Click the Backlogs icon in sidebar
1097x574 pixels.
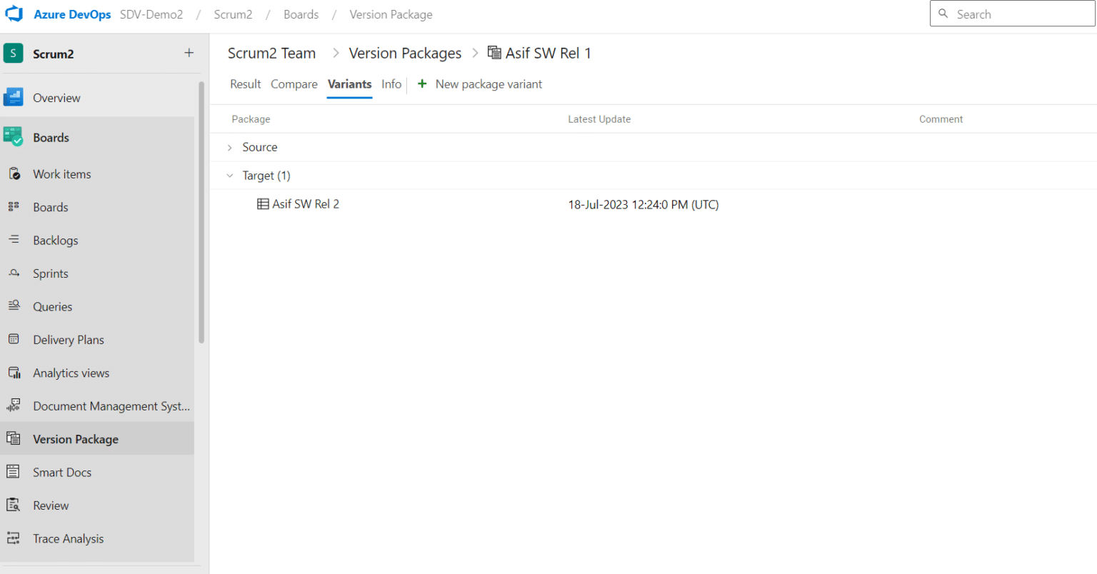click(14, 240)
